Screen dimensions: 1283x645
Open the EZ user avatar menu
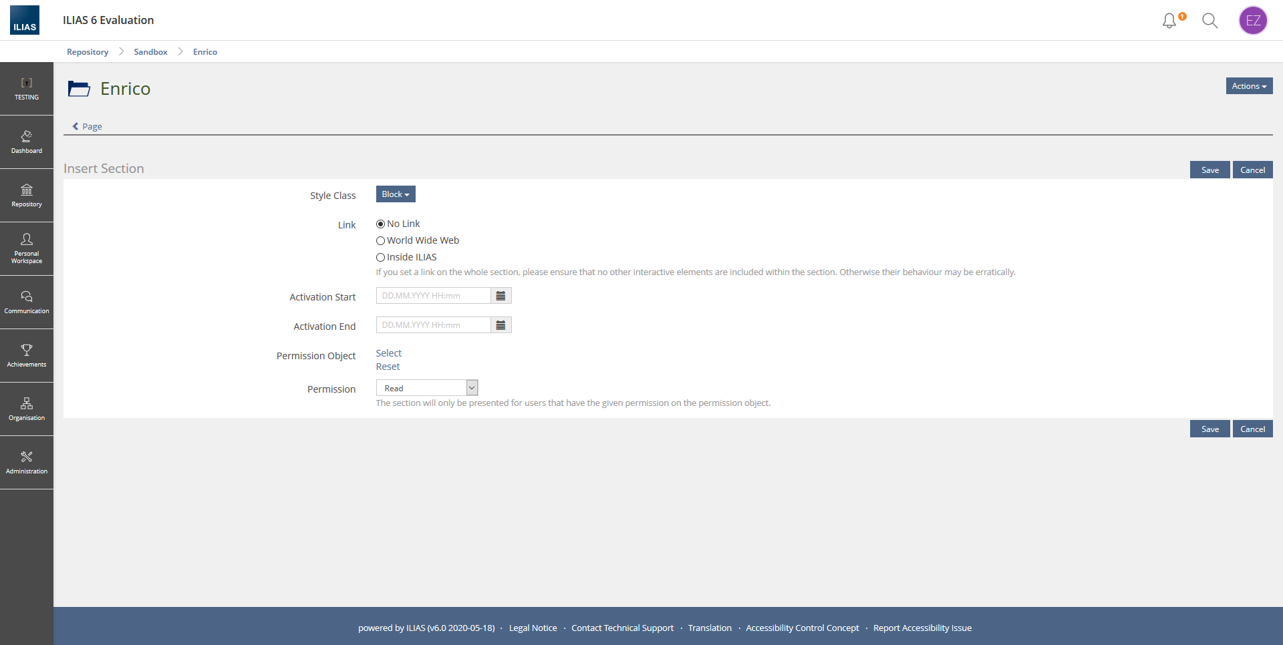coord(1253,21)
